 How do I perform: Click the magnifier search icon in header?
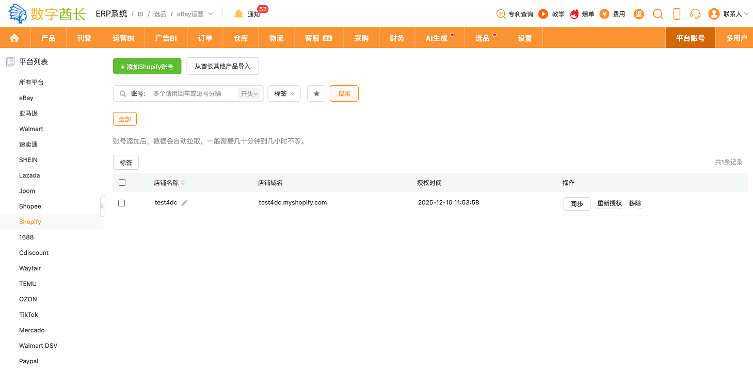pos(658,14)
